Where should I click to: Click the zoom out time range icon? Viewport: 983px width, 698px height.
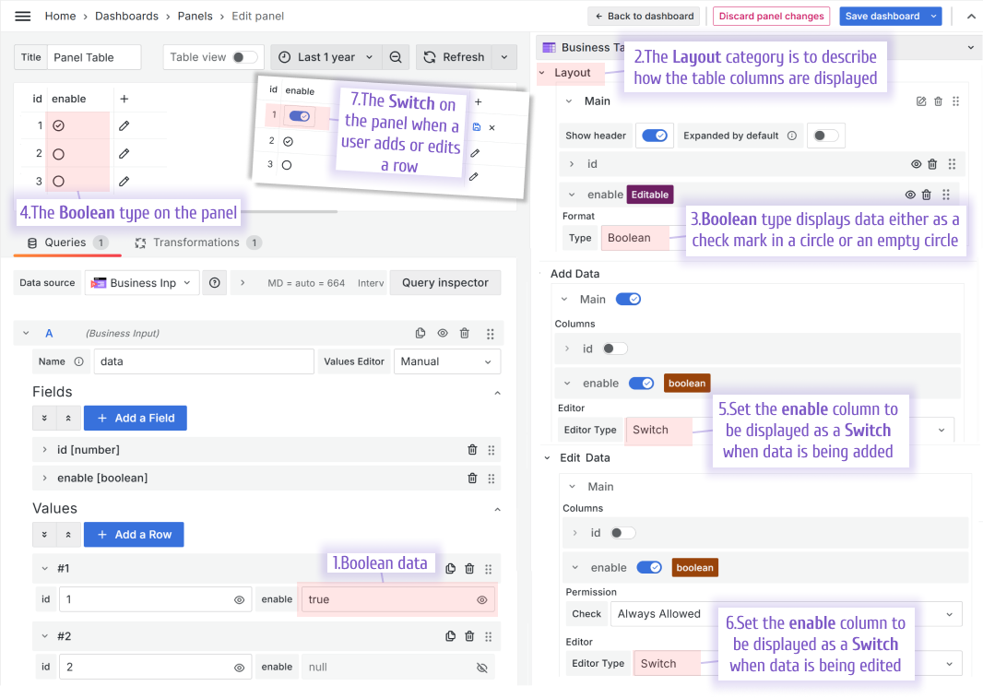click(x=396, y=57)
